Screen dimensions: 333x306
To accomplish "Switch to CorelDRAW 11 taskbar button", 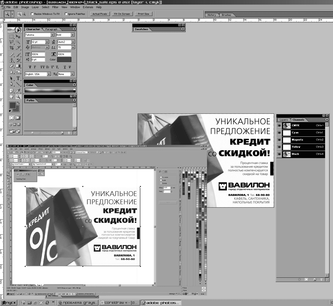I will coord(119,303).
